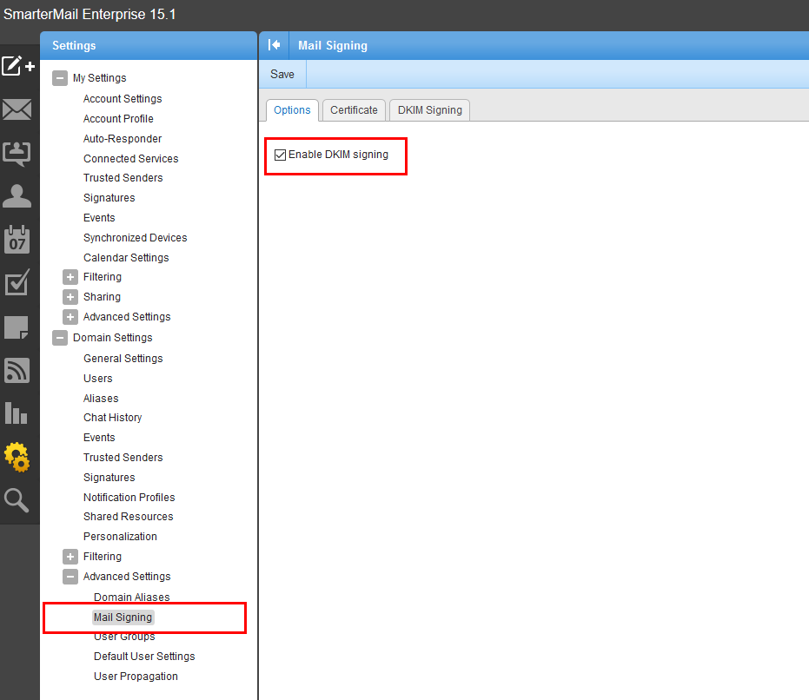809x700 pixels.
Task: Collapse the Domain Settings tree node
Action: (60, 338)
